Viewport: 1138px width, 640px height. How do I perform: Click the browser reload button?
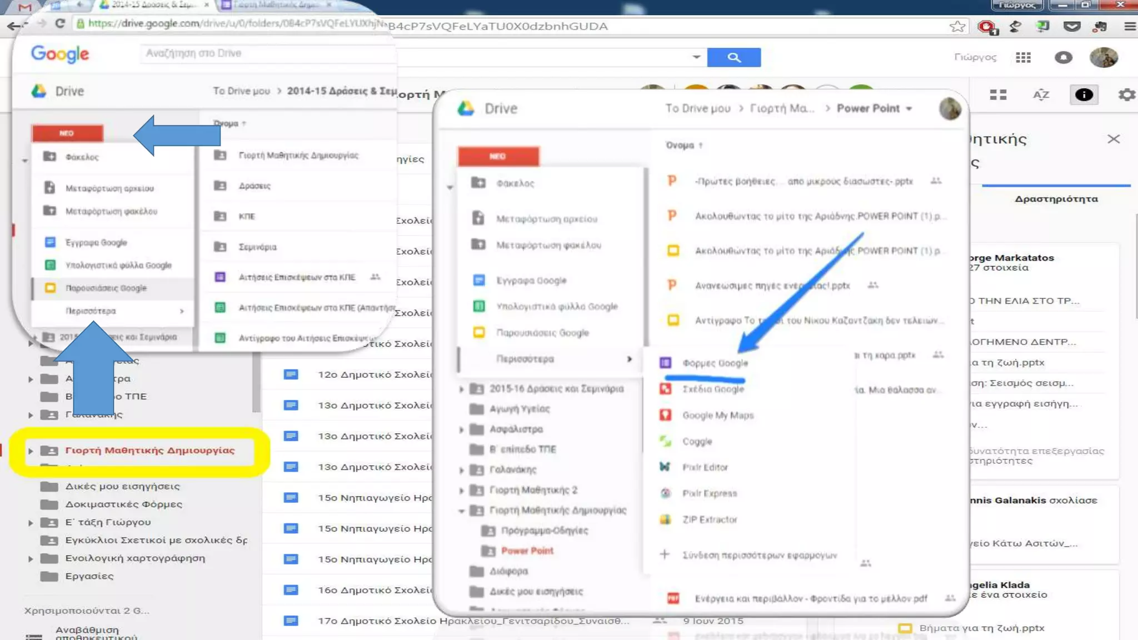click(60, 24)
